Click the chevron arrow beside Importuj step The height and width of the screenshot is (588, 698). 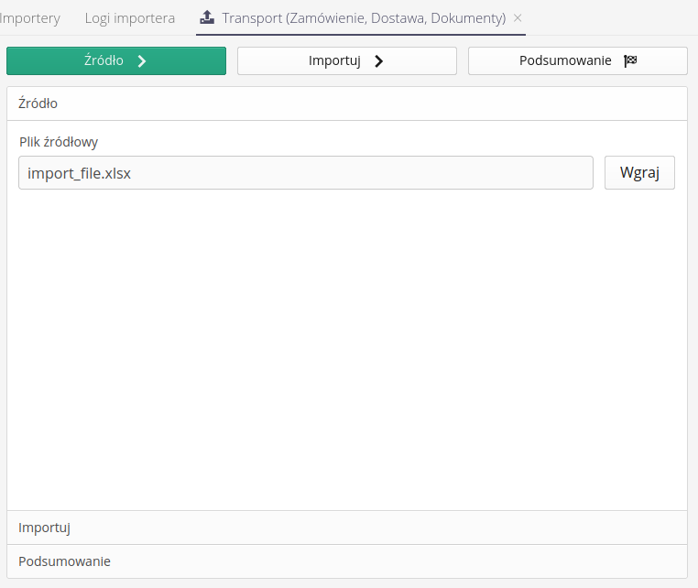pos(378,61)
